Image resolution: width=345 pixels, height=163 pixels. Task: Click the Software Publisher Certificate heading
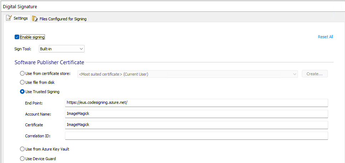pyautogui.click(x=49, y=62)
